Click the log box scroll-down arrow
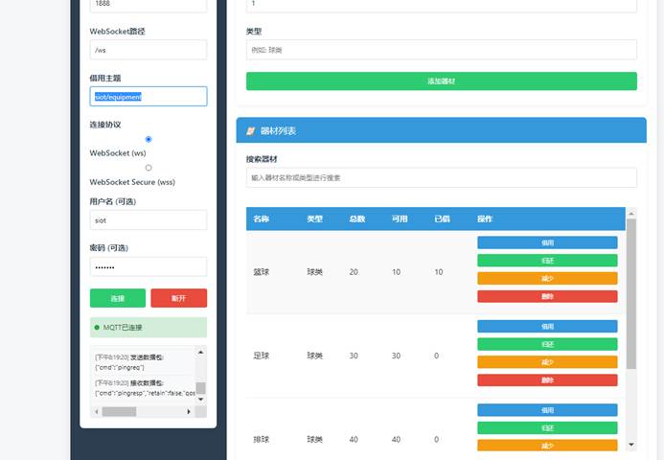 coord(200,400)
